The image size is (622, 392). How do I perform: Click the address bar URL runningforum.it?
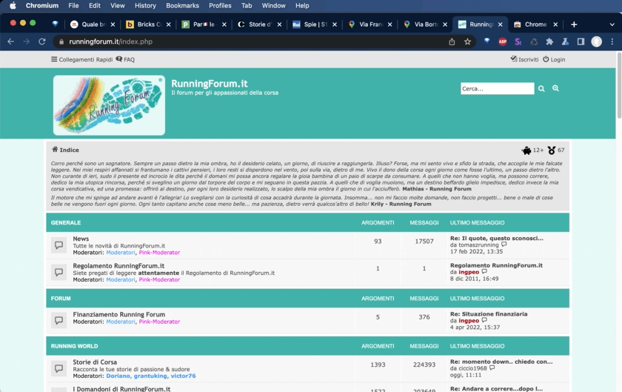pos(110,41)
